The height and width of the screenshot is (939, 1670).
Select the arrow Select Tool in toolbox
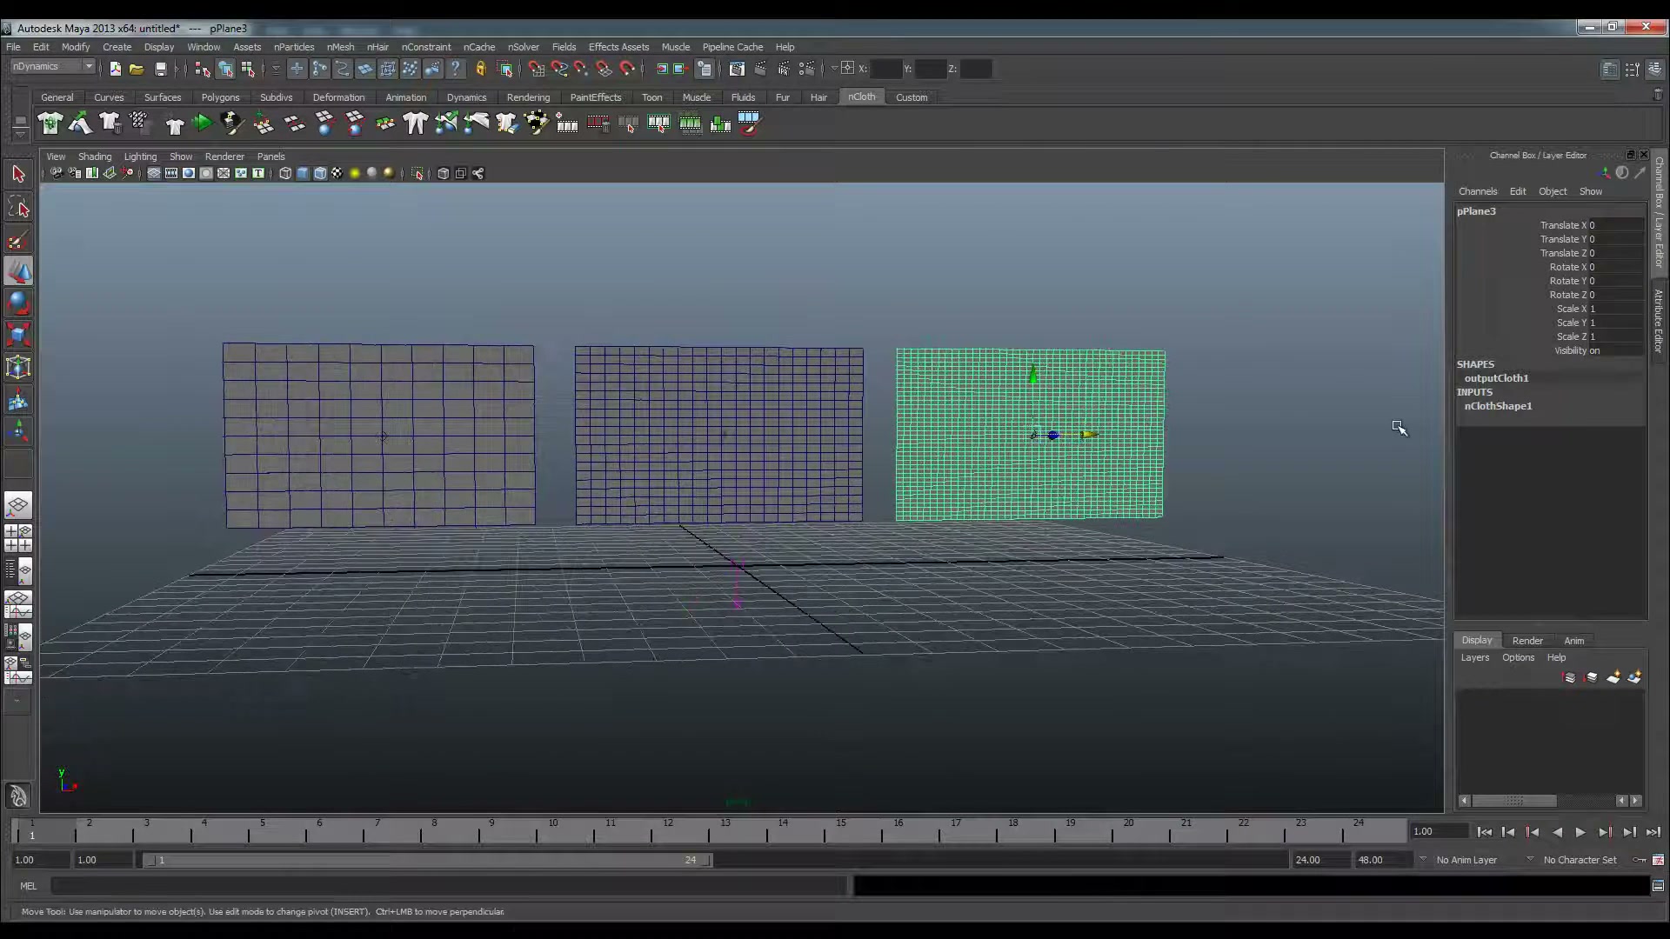18,174
